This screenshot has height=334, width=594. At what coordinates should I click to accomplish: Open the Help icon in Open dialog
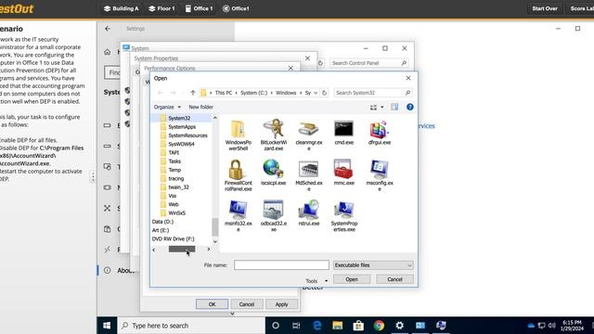(410, 108)
